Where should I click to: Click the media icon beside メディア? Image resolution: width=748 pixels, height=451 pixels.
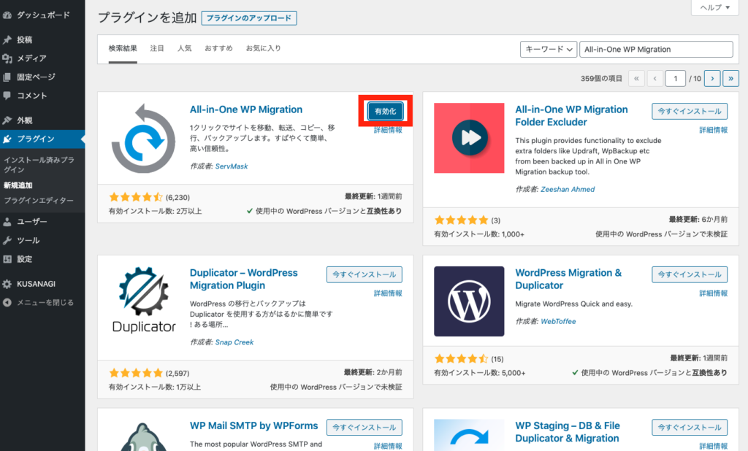(7, 58)
